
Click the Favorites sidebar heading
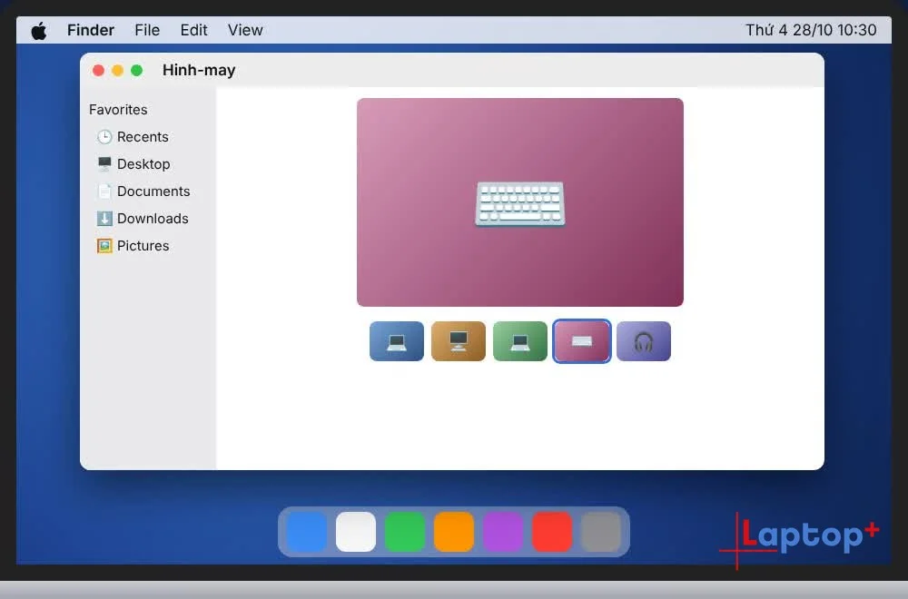tap(118, 110)
